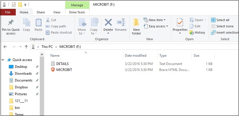Click the History icon in Open group
Screen dimensions: 239x116
click(192, 32)
